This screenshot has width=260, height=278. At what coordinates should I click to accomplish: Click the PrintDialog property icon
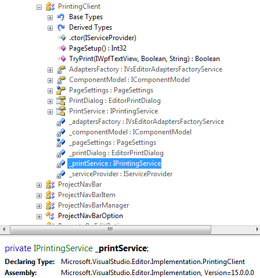tap(61, 101)
